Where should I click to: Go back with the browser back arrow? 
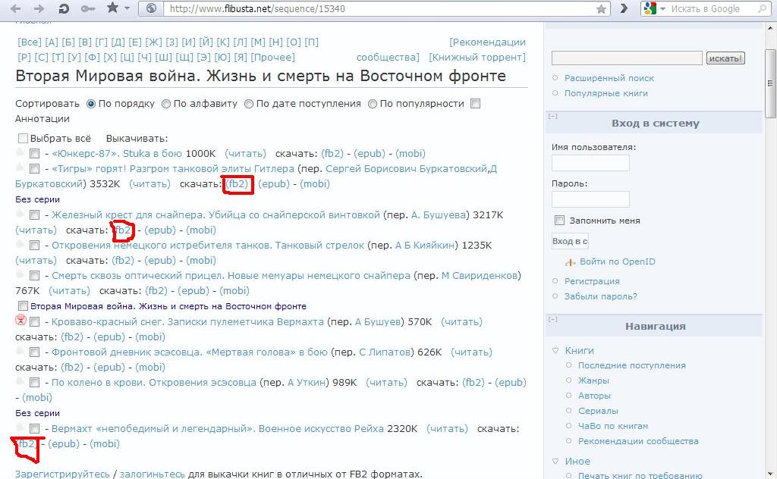(16, 8)
